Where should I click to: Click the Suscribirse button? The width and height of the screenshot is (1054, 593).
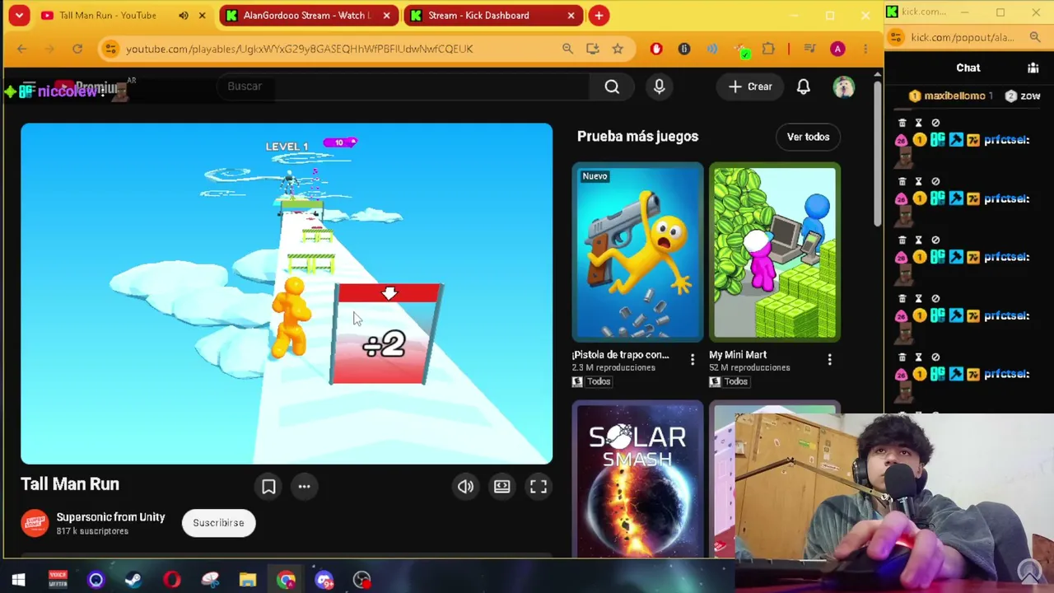(218, 523)
